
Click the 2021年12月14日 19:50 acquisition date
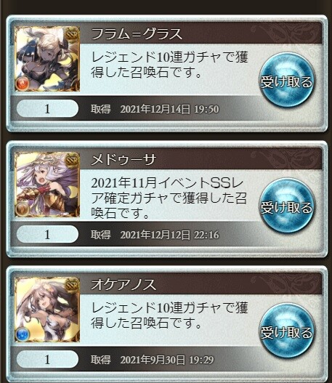[x=170, y=109]
